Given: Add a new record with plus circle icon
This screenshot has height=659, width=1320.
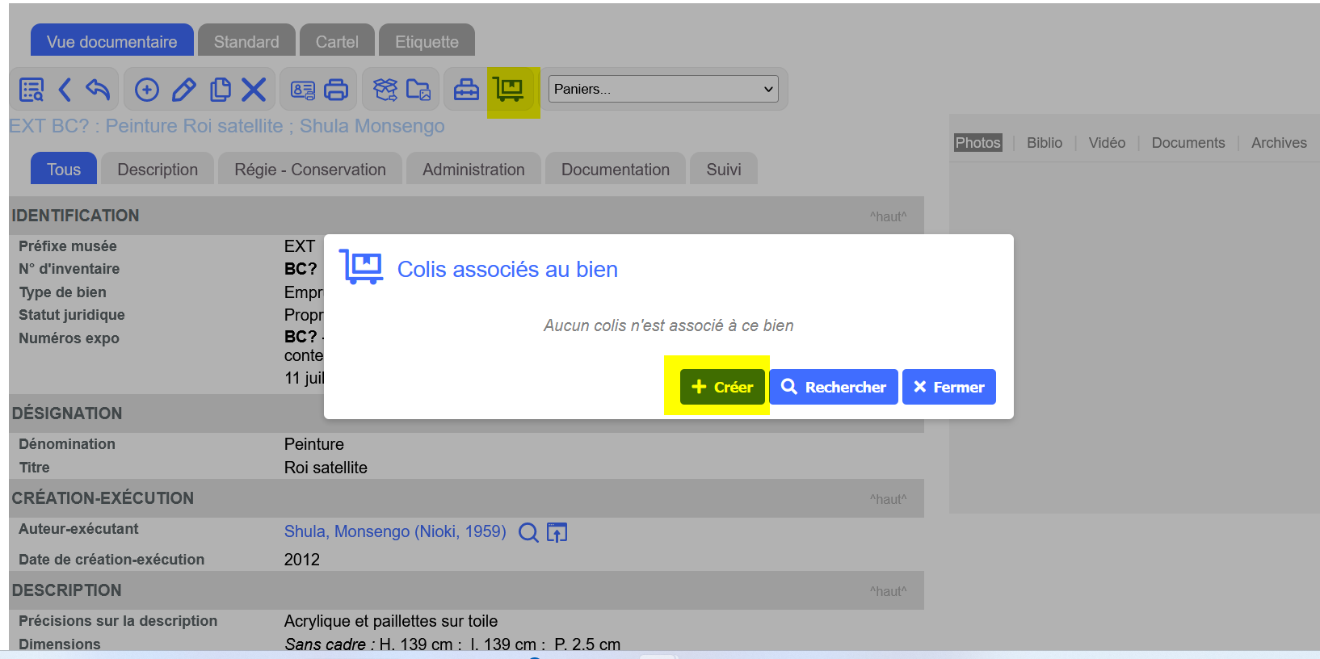Looking at the screenshot, I should tap(146, 90).
